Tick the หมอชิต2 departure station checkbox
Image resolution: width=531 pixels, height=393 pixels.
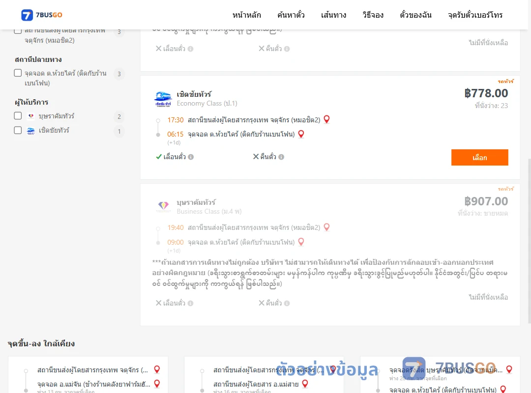pyautogui.click(x=18, y=31)
